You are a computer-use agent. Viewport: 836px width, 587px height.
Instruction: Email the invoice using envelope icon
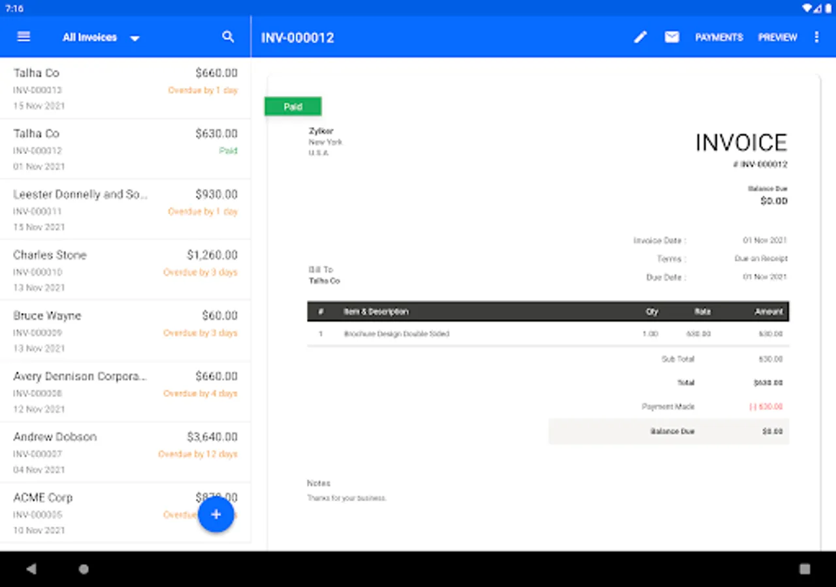pos(671,37)
